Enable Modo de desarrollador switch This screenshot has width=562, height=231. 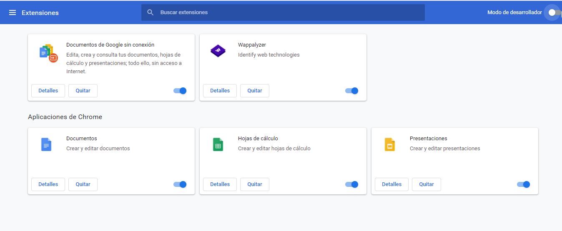(554, 12)
